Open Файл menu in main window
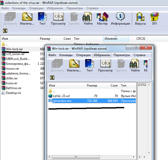This screenshot has height=160, width=168. tap(5, 8)
